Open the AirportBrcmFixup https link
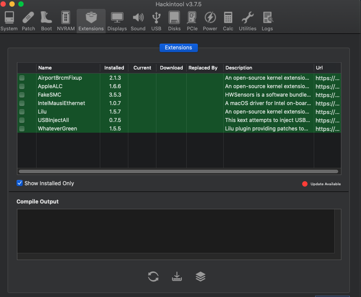 coord(328,78)
